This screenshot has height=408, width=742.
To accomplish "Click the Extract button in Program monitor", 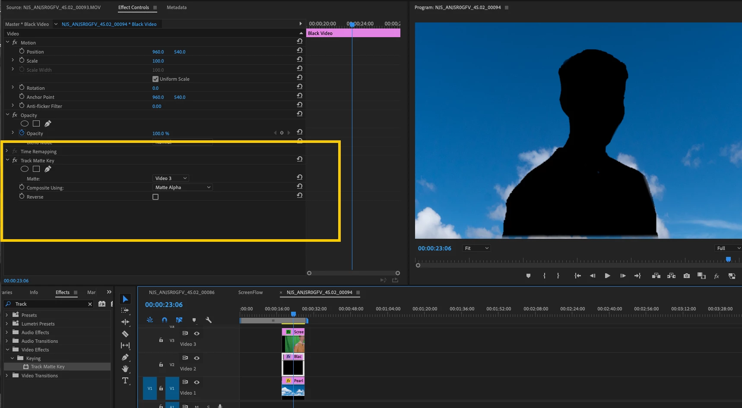I will coord(671,276).
